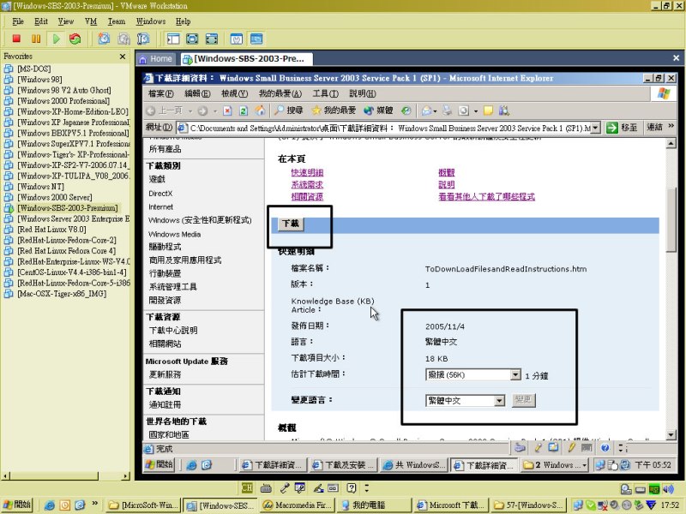Open the host taskbar volume speaker icon
This screenshot has height=514, width=686.
(668, 489)
